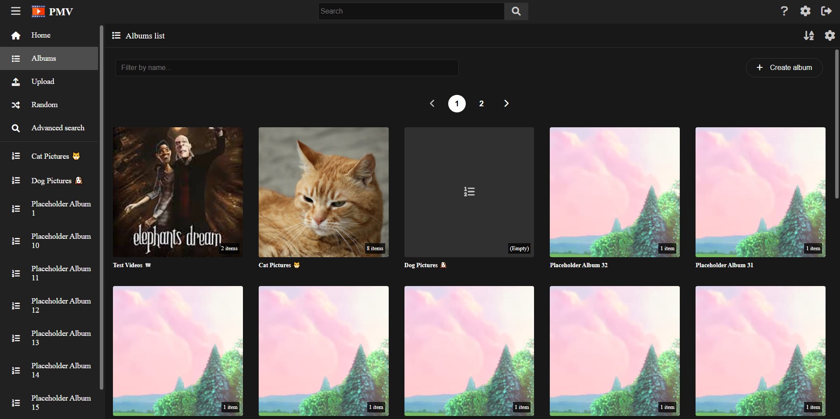
Task: Click the 8 items badge on Cat Pictures
Action: click(375, 248)
